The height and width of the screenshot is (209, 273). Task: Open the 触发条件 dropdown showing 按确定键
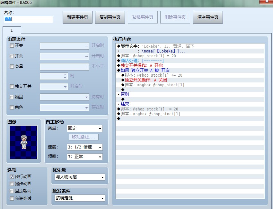point(80,198)
